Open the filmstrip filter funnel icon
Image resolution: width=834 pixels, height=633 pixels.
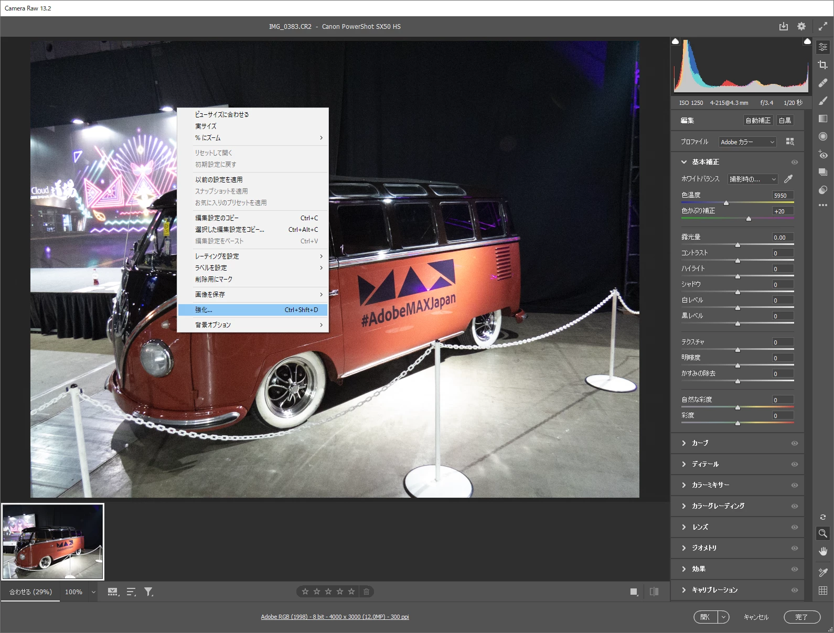pyautogui.click(x=149, y=592)
